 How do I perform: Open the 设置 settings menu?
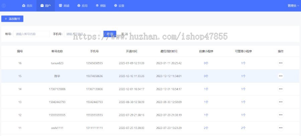[119, 6]
